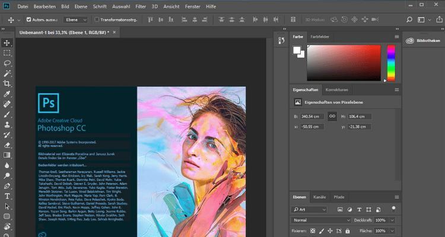
Task: Click lock all padlock button
Action: (348, 230)
